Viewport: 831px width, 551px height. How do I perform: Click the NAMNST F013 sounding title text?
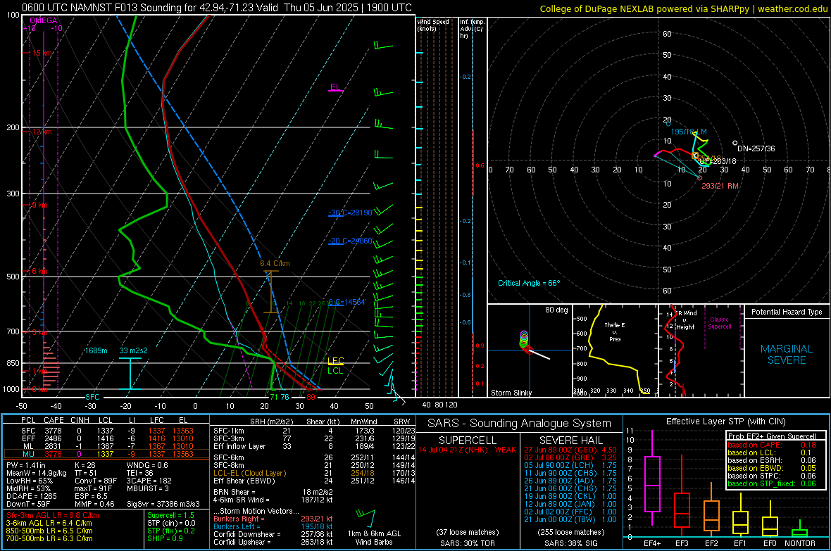(217, 8)
